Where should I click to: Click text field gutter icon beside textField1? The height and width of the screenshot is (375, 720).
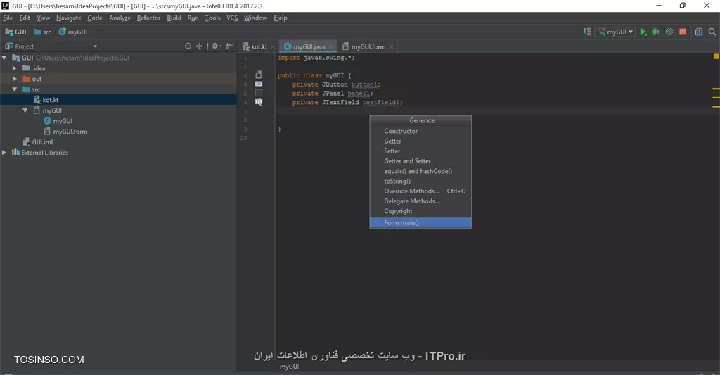click(259, 101)
